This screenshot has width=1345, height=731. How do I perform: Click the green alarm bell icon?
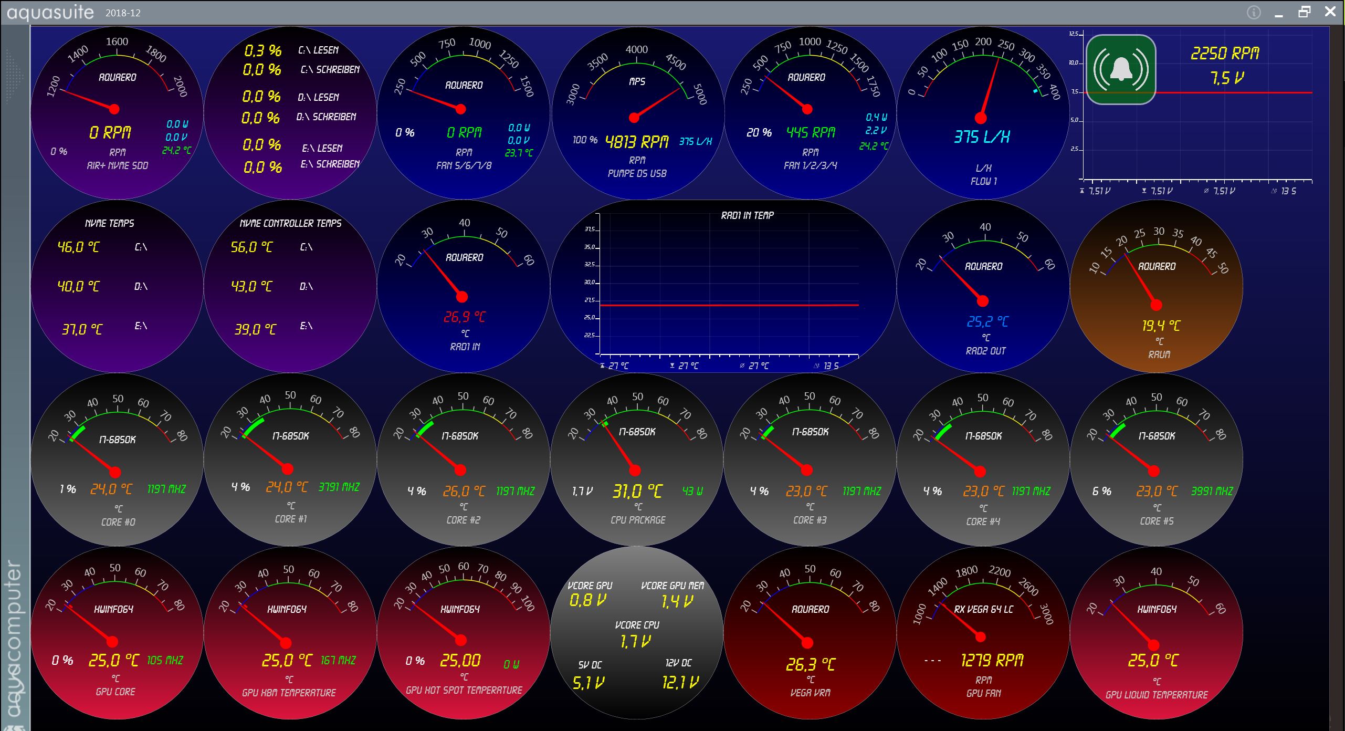tap(1120, 69)
